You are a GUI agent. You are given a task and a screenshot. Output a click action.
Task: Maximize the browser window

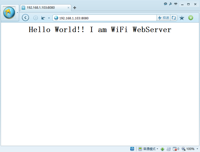(188, 4)
